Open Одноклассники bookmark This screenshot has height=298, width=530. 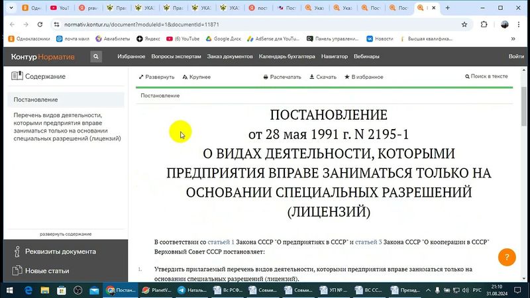pyautogui.click(x=29, y=39)
